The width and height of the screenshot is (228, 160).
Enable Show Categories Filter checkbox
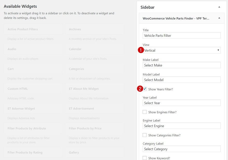[x=145, y=135]
